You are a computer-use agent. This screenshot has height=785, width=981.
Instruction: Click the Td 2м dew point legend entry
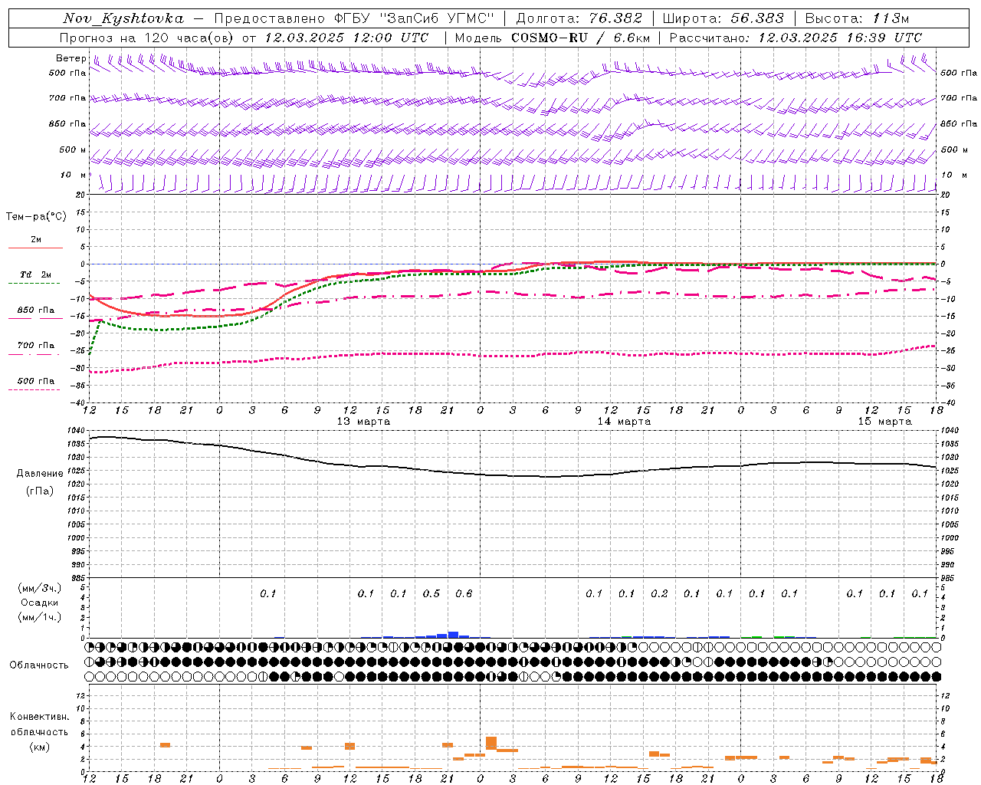point(35,274)
